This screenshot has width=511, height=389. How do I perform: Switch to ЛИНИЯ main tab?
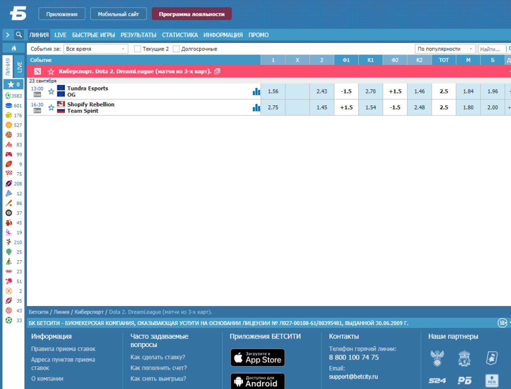point(39,35)
